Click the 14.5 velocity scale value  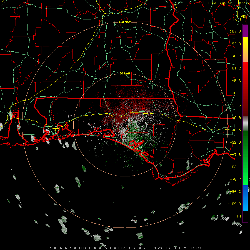[236, 105]
